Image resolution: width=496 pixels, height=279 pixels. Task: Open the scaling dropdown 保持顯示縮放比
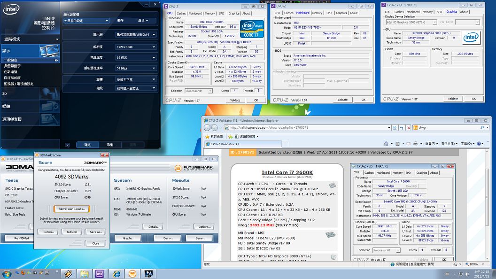click(136, 88)
